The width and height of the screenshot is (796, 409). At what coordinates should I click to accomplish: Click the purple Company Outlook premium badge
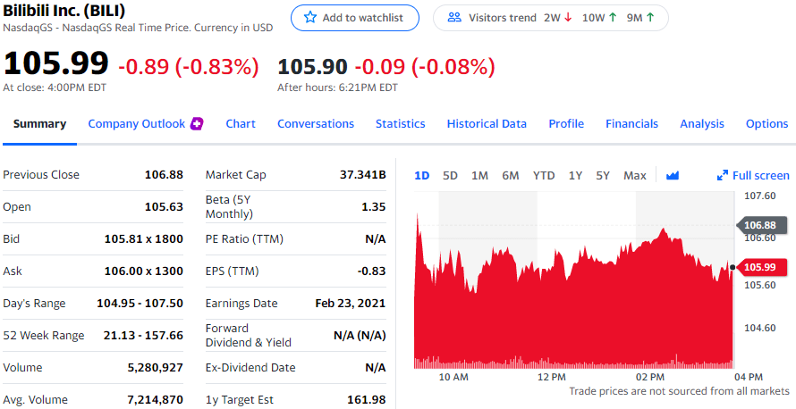[x=197, y=124]
